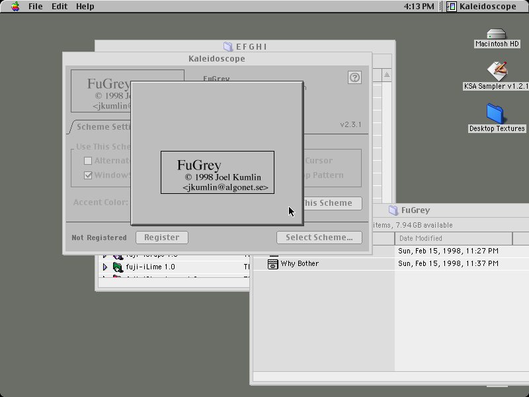This screenshot has width=529, height=397.
Task: Uncheck the Windowshade checkbox
Action: tap(88, 175)
